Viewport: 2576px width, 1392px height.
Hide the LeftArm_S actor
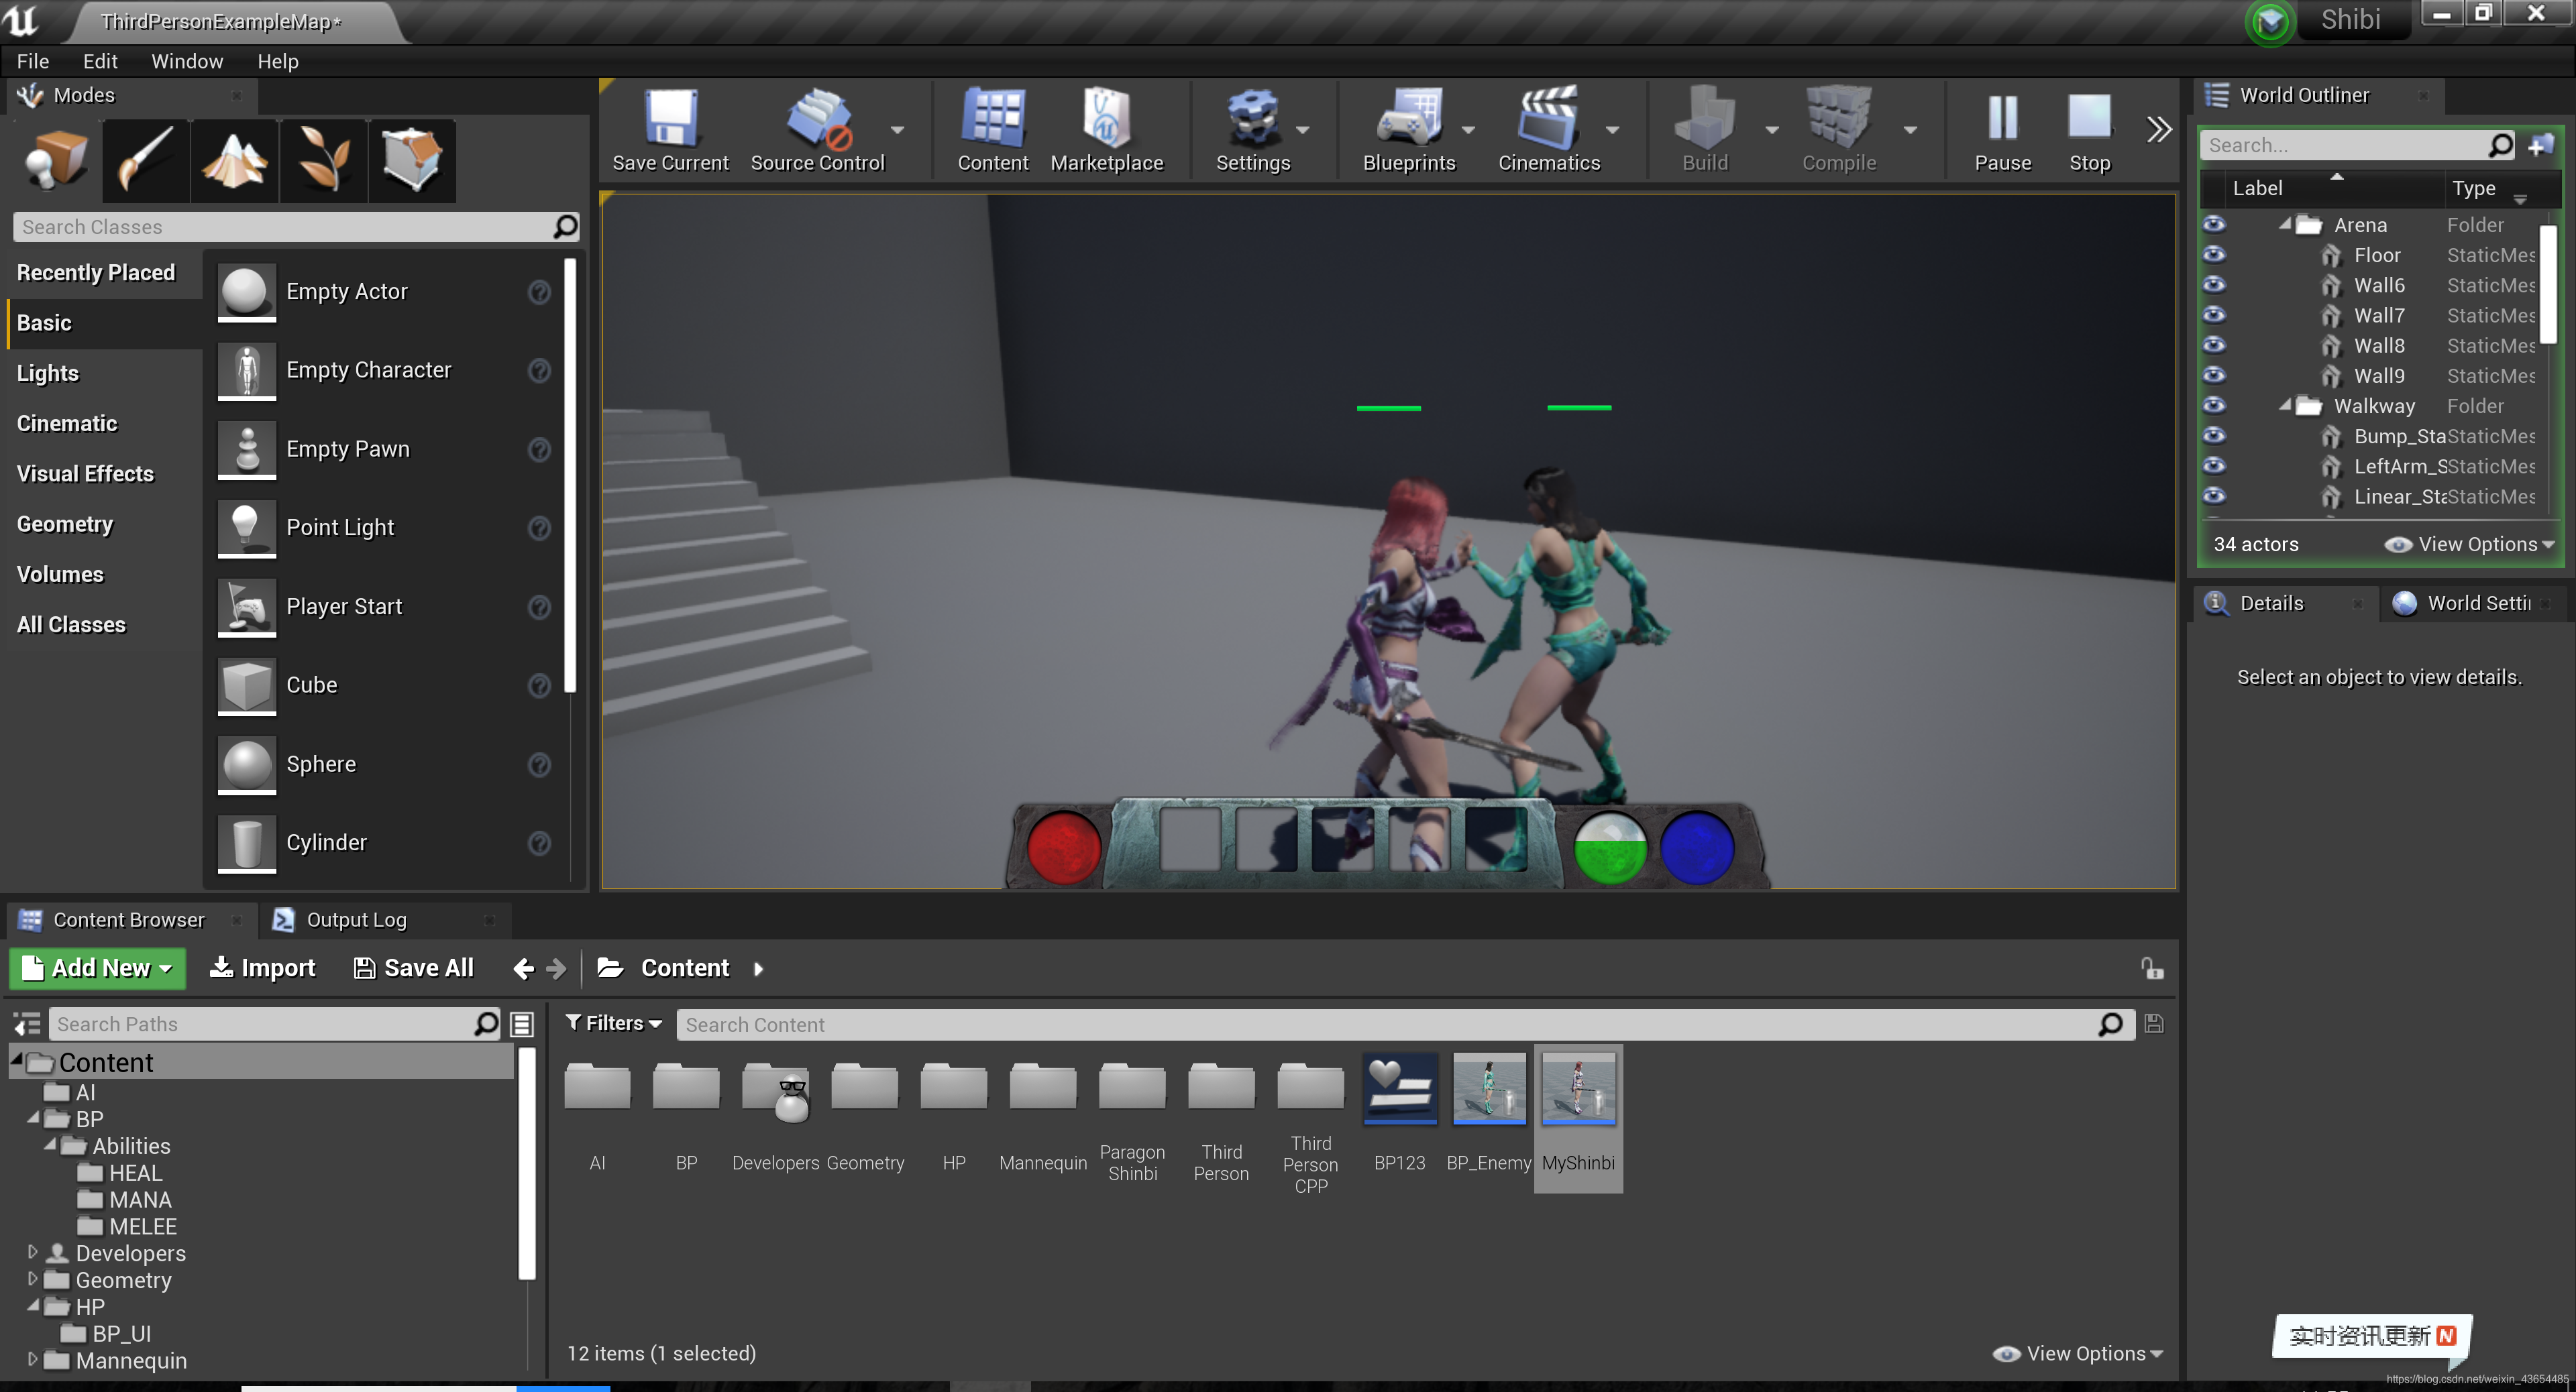coord(2214,465)
